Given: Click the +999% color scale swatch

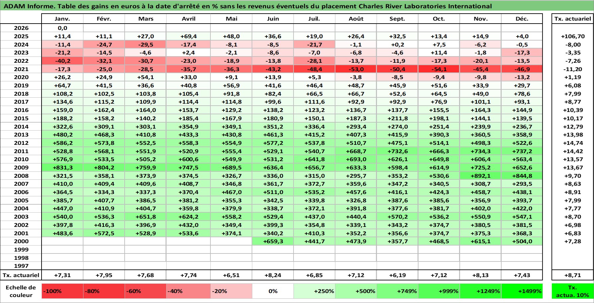Looking at the screenshot, I should click(x=439, y=291).
